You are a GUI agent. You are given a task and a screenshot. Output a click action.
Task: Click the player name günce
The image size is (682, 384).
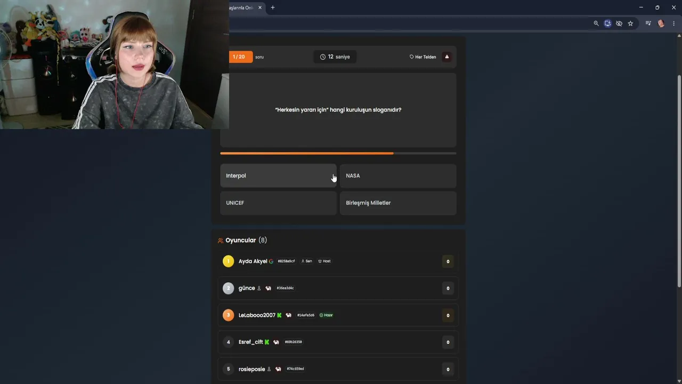pyautogui.click(x=247, y=288)
